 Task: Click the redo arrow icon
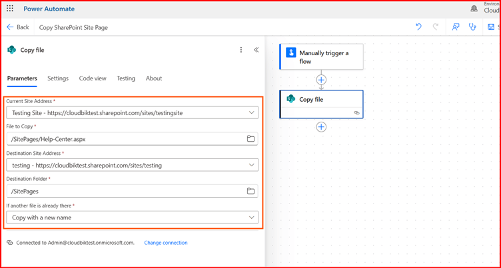(x=436, y=27)
